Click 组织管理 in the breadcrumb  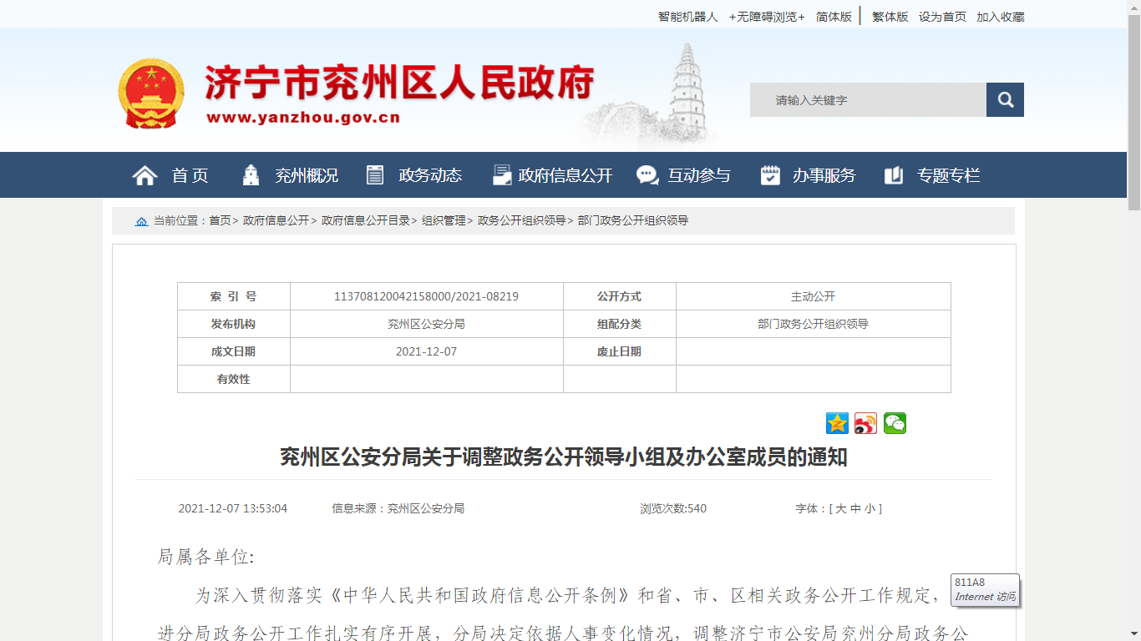click(444, 221)
